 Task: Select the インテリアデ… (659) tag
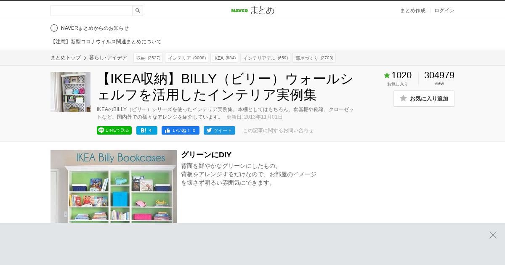click(x=265, y=58)
